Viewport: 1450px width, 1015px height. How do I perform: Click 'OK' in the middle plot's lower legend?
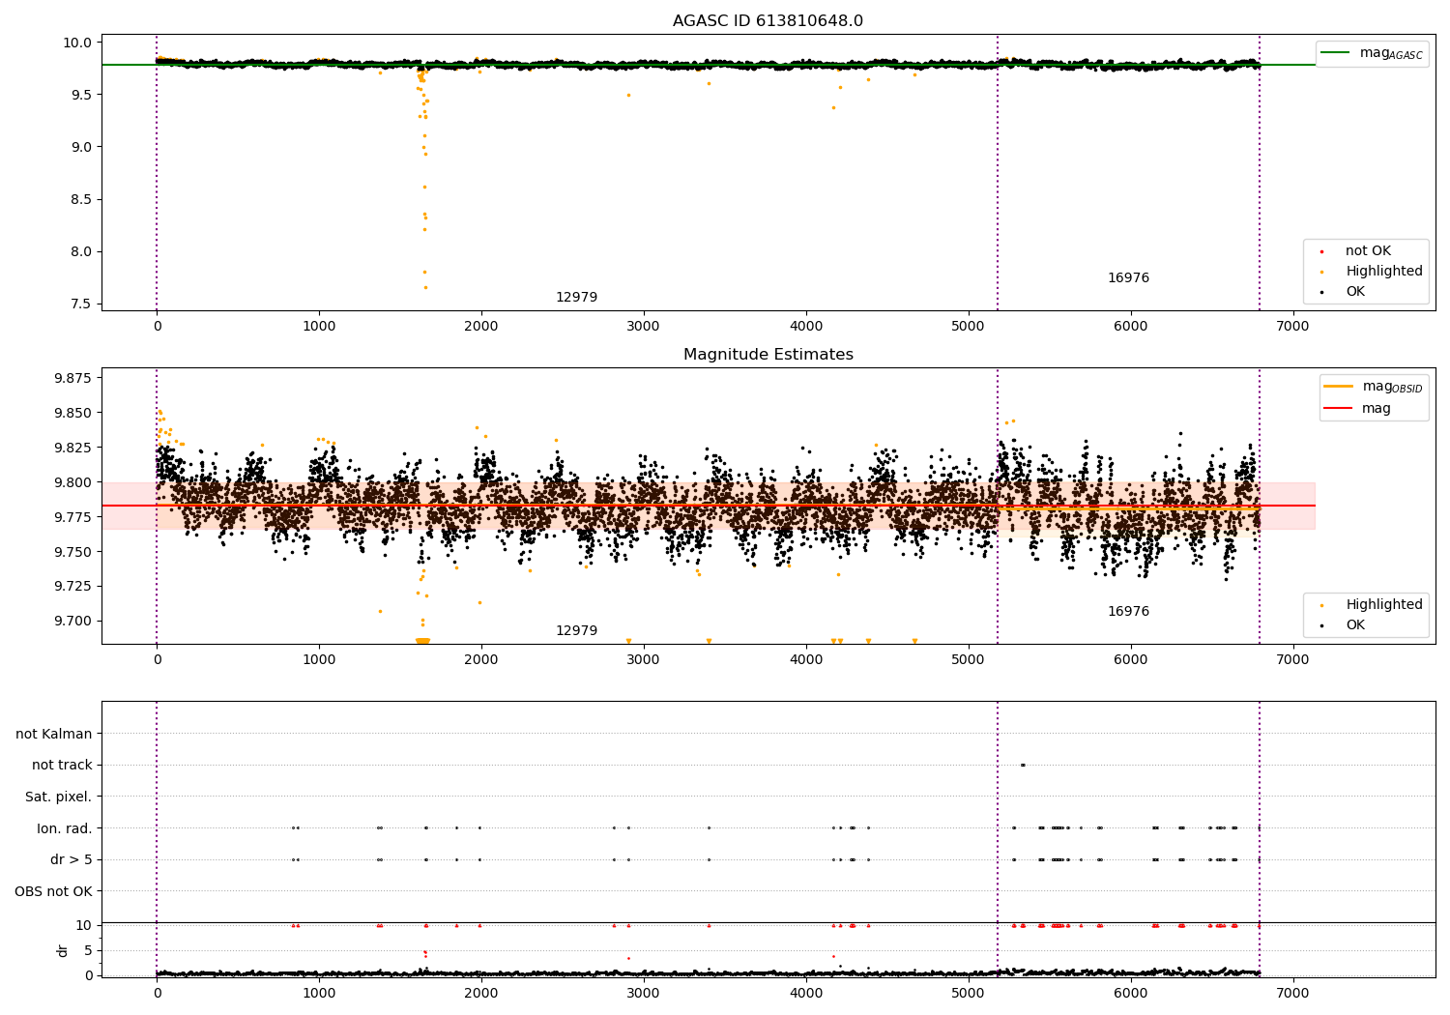[1355, 625]
